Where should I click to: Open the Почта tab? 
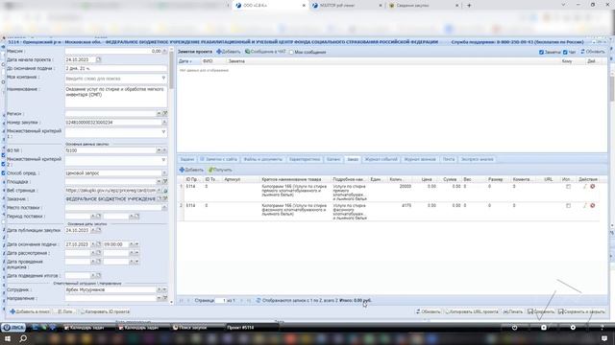coord(449,160)
